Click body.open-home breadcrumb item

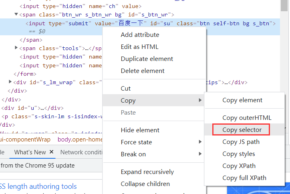(x=80, y=139)
